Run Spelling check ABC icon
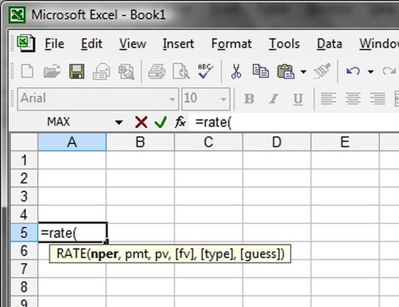The image size is (399, 307). pyautogui.click(x=205, y=71)
